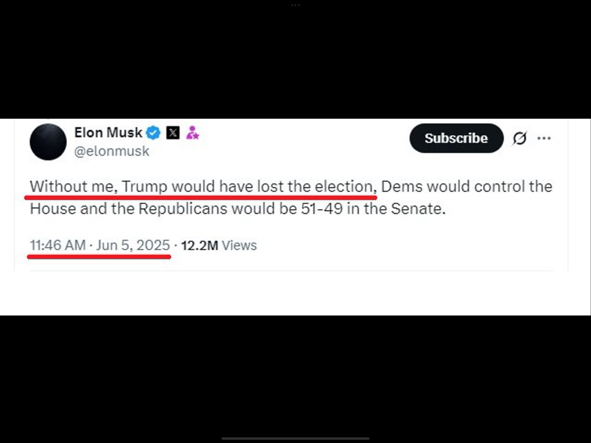Click the 11:46 AM timestamp
The image size is (591, 443).
58,245
